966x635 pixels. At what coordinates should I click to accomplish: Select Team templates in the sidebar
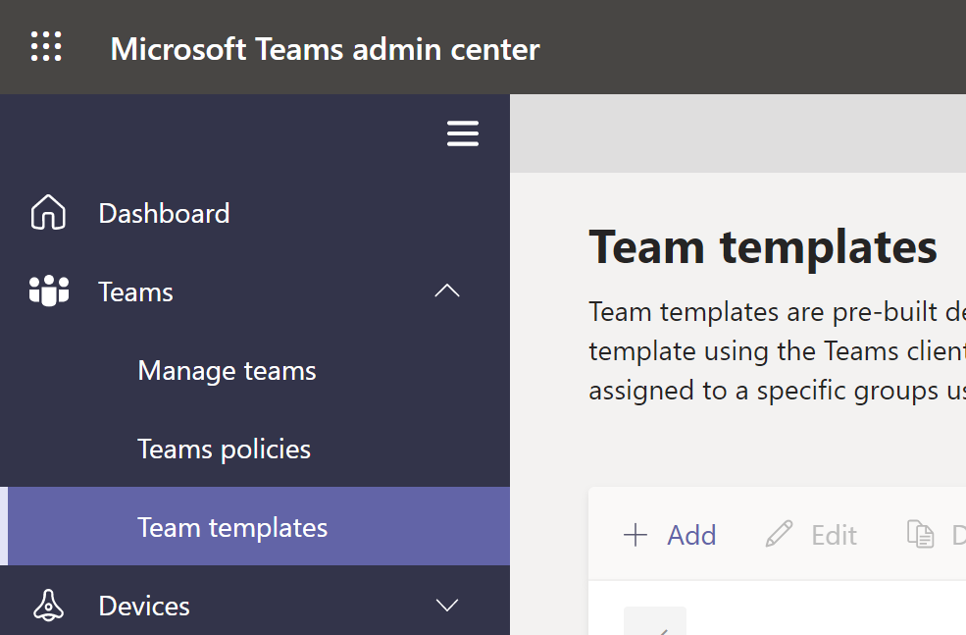point(255,526)
